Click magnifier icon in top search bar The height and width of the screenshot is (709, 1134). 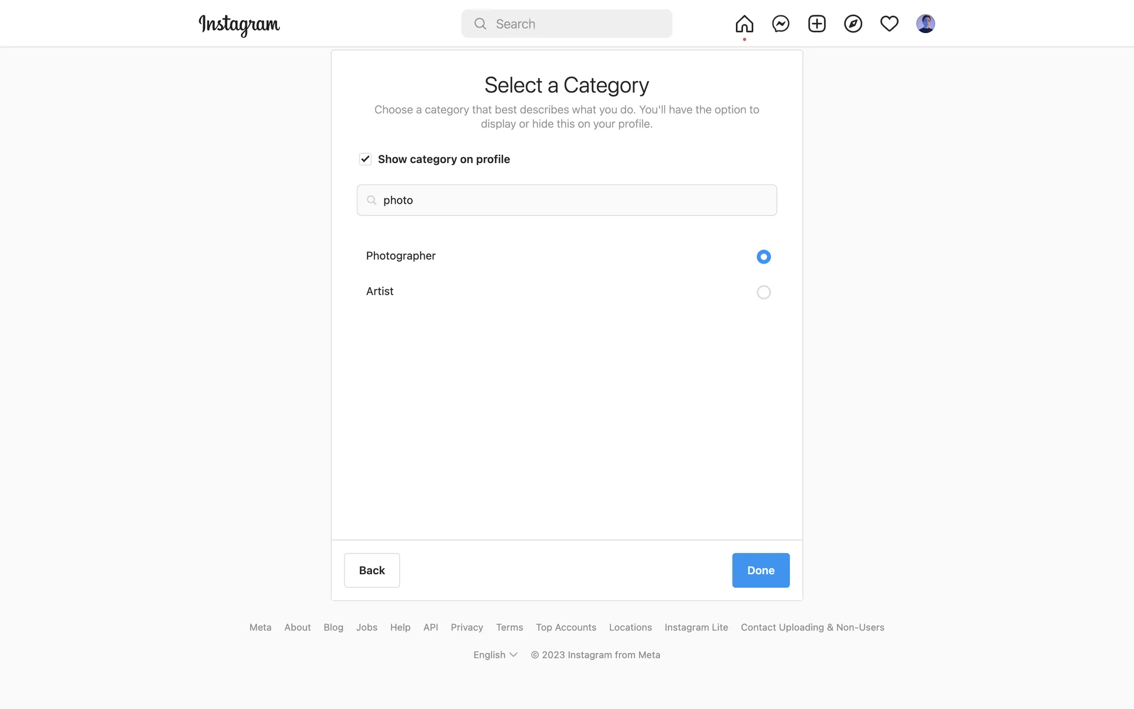click(x=480, y=24)
